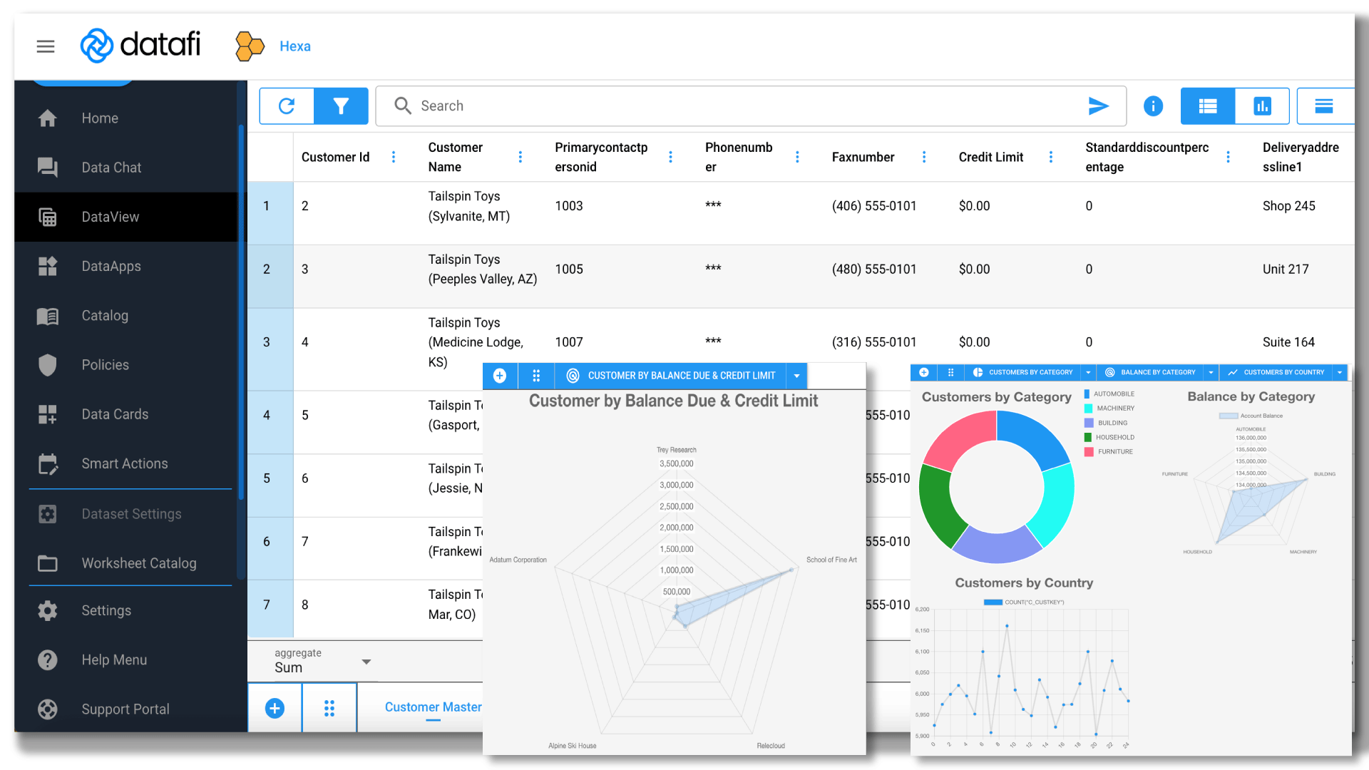
Task: Open Data Chat from sidebar
Action: 111,168
